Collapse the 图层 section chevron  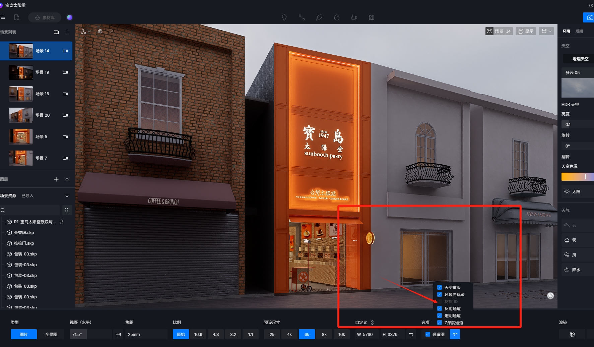(x=67, y=179)
